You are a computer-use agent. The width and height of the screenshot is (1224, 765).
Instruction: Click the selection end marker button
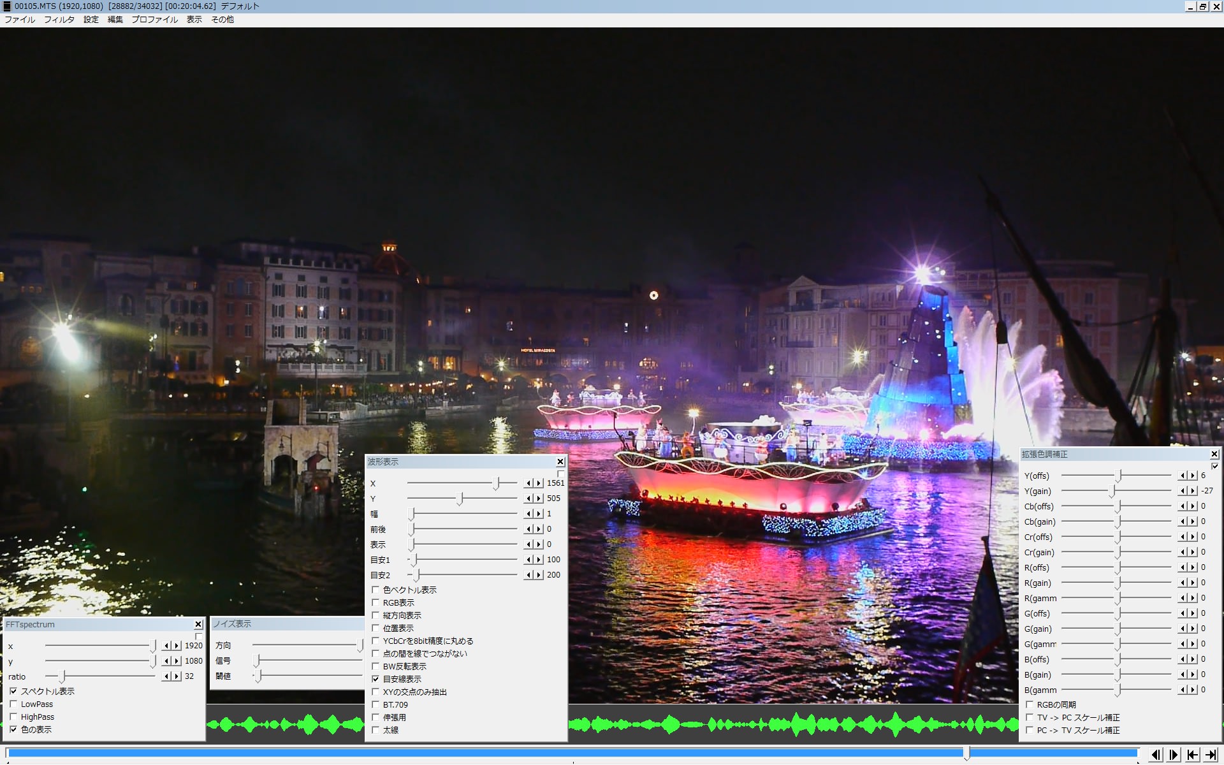point(1211,755)
